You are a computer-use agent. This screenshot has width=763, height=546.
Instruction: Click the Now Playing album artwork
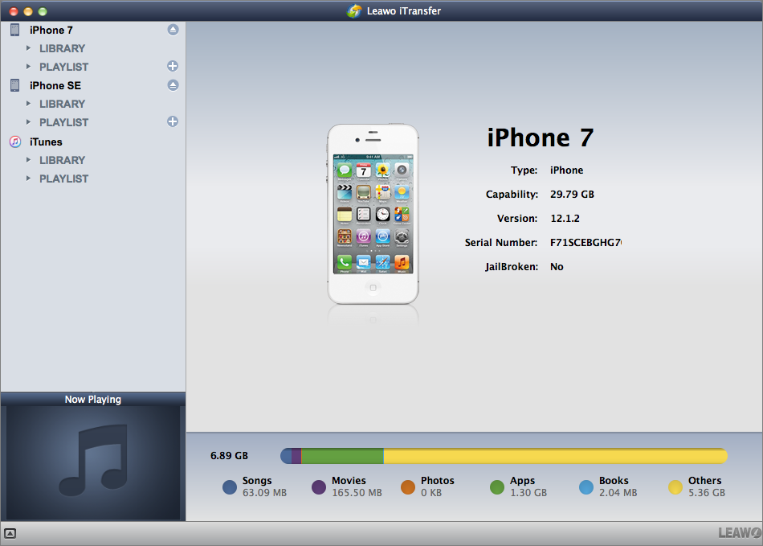(x=92, y=462)
